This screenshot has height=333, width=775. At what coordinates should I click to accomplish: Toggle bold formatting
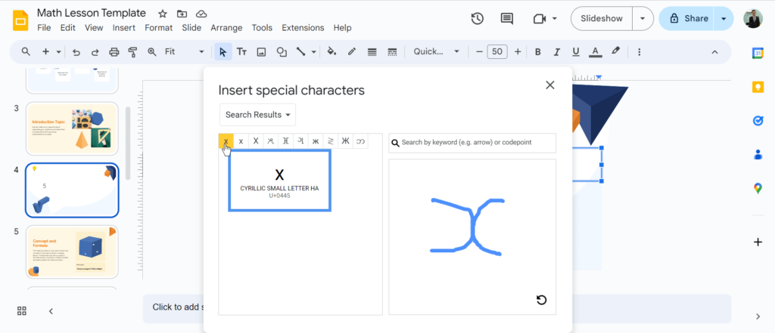click(537, 52)
